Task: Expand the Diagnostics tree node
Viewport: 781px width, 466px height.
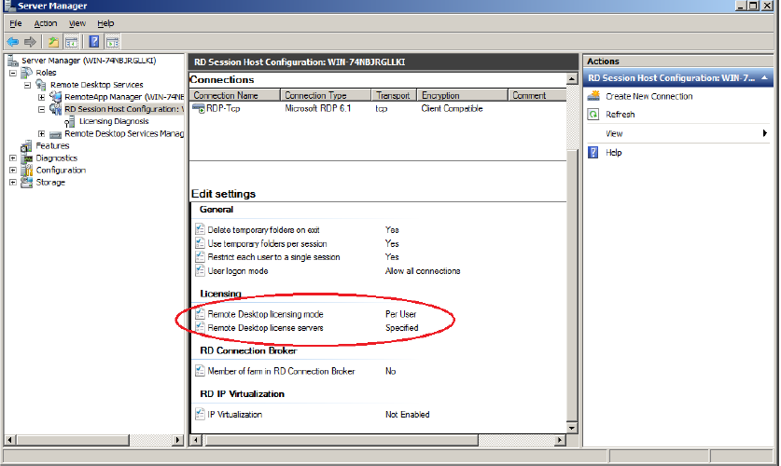Action: [x=13, y=158]
